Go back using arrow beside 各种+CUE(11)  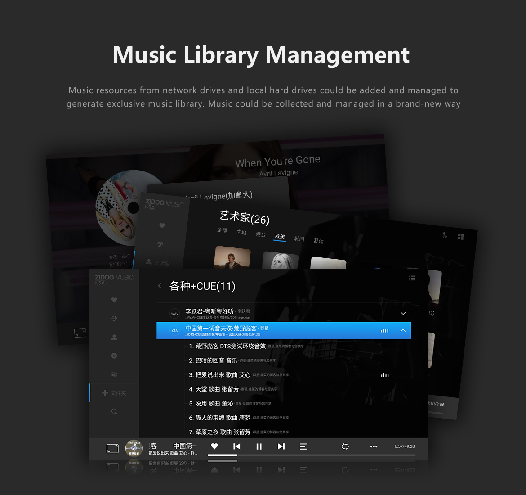160,286
